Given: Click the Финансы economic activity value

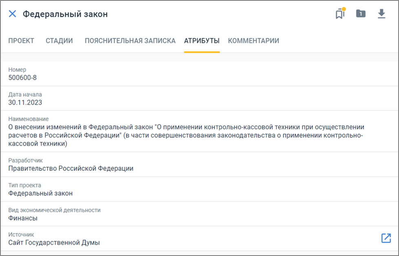Looking at the screenshot, I should click(x=23, y=218).
